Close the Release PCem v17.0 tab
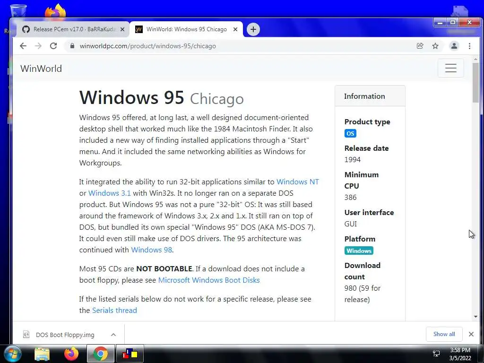Image resolution: width=484 pixels, height=363 pixels. (x=122, y=29)
